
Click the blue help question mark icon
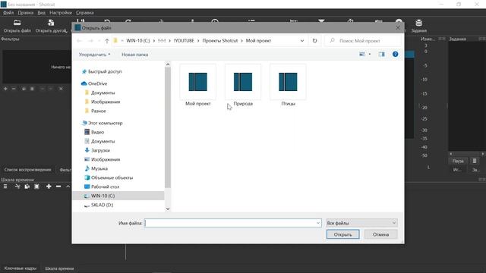pos(395,54)
